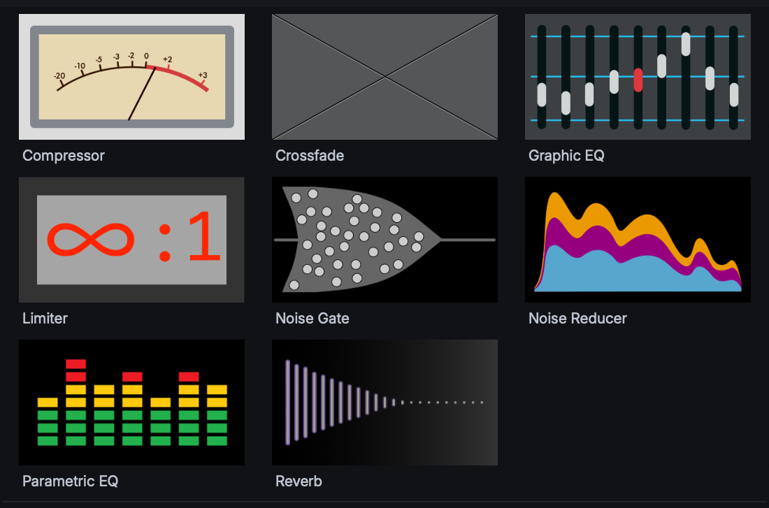769x508 pixels.
Task: Choose the Limiter infinity ratio thumbnail
Action: 131,240
